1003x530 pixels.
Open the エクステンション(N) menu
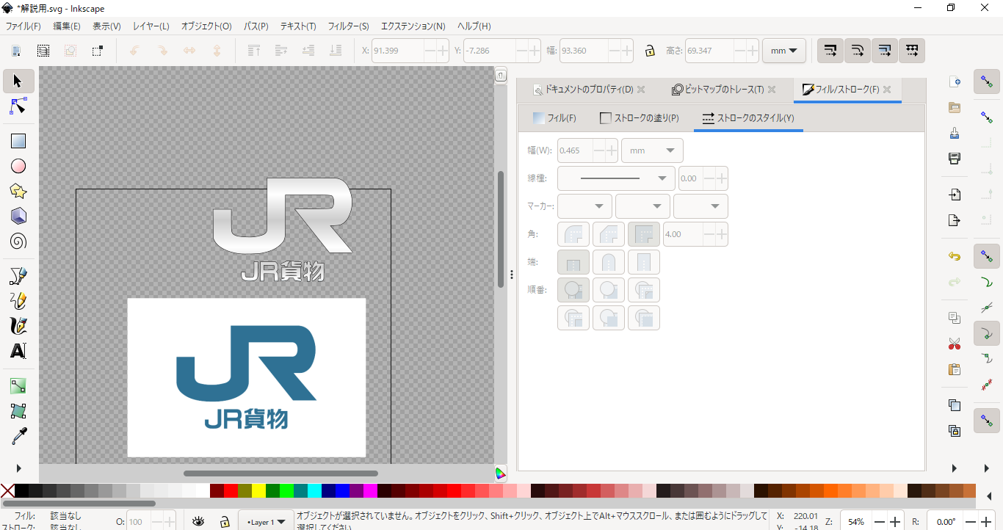pyautogui.click(x=413, y=26)
